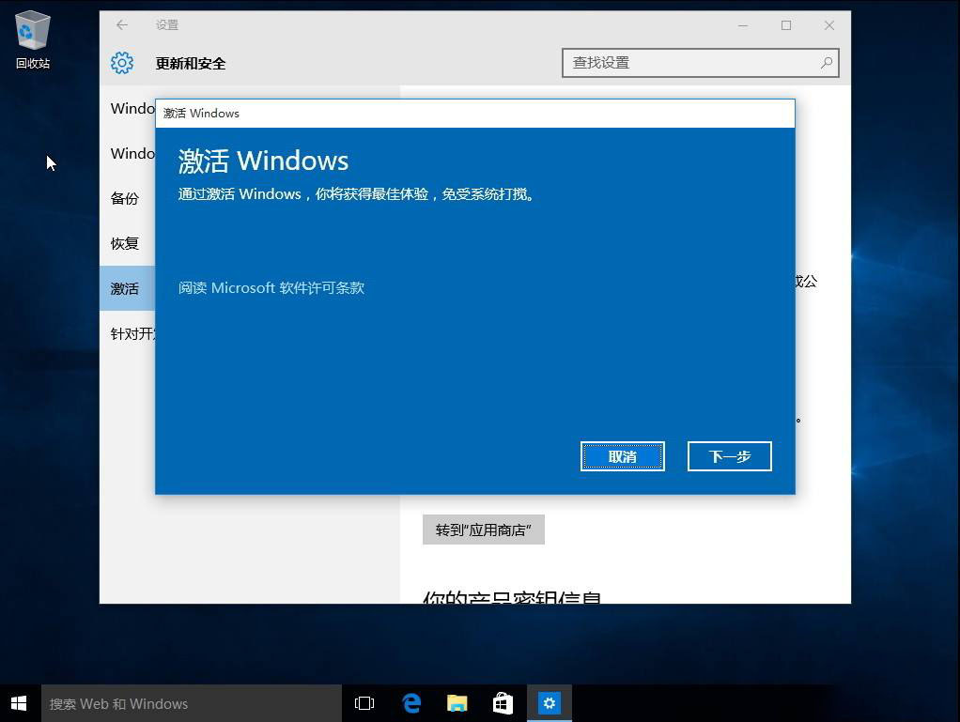The width and height of the screenshot is (960, 722).
Task: Close the Settings window
Action: coord(829,25)
